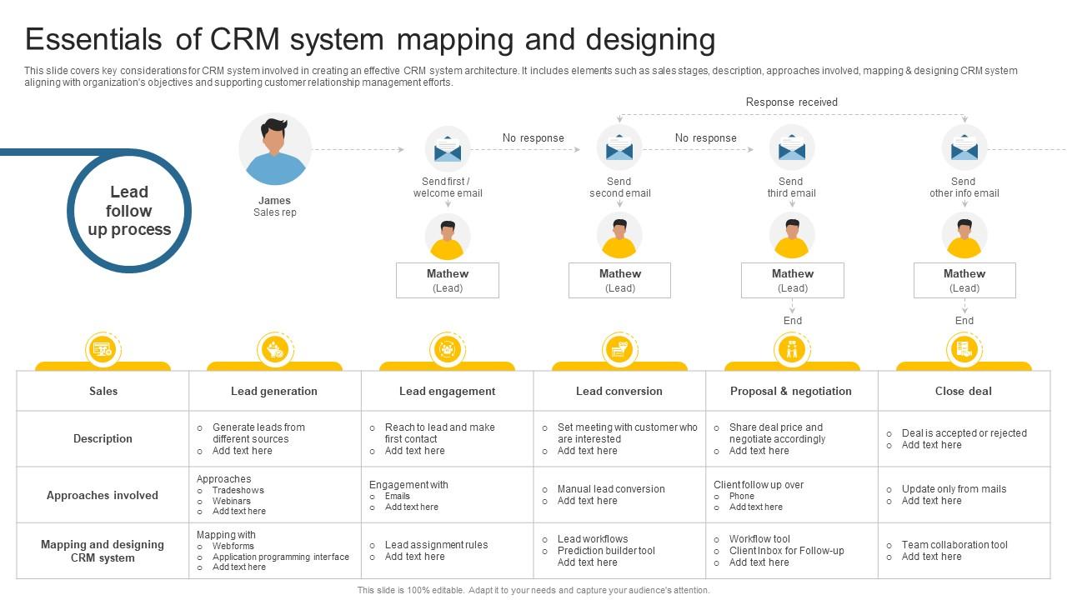Click the Close deal document icon
Image resolution: width=1067 pixels, height=600 pixels.
964,349
